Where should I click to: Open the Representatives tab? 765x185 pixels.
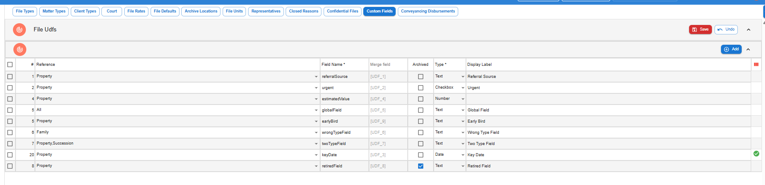pos(266,11)
